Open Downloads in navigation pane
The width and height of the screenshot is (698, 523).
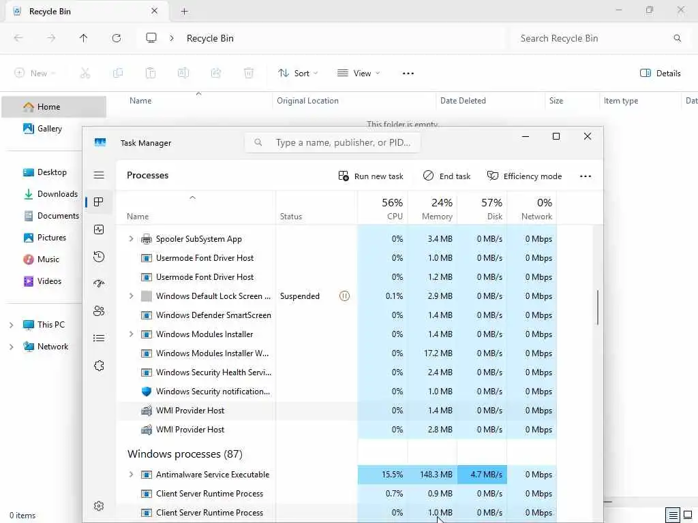50,194
